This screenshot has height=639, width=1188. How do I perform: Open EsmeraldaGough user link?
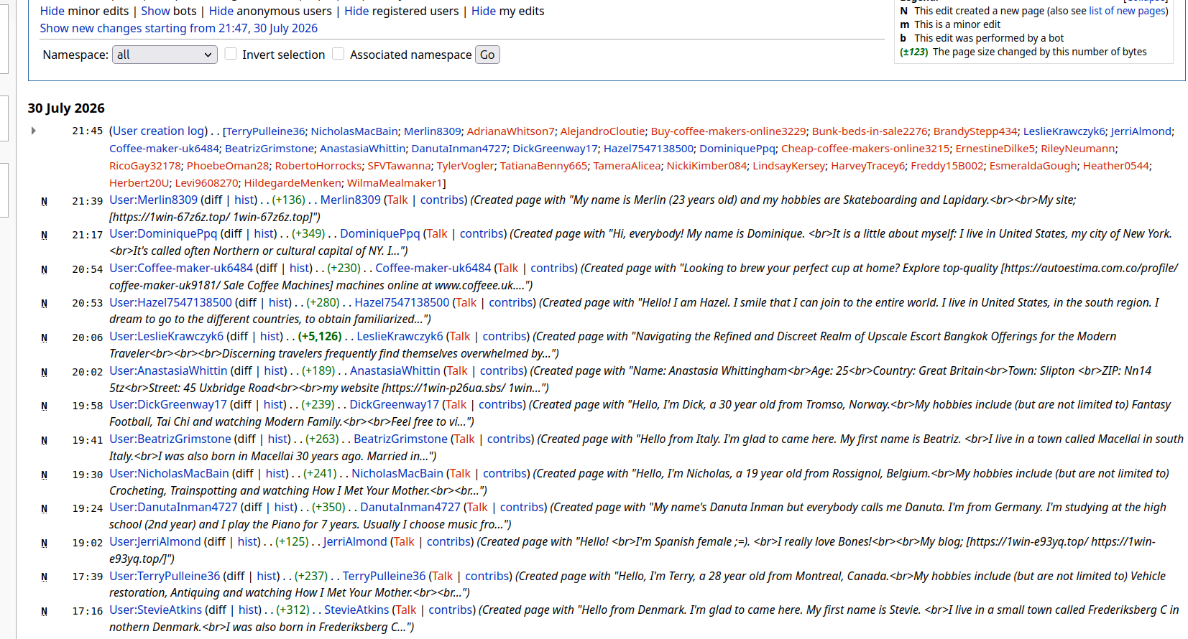[1033, 165]
